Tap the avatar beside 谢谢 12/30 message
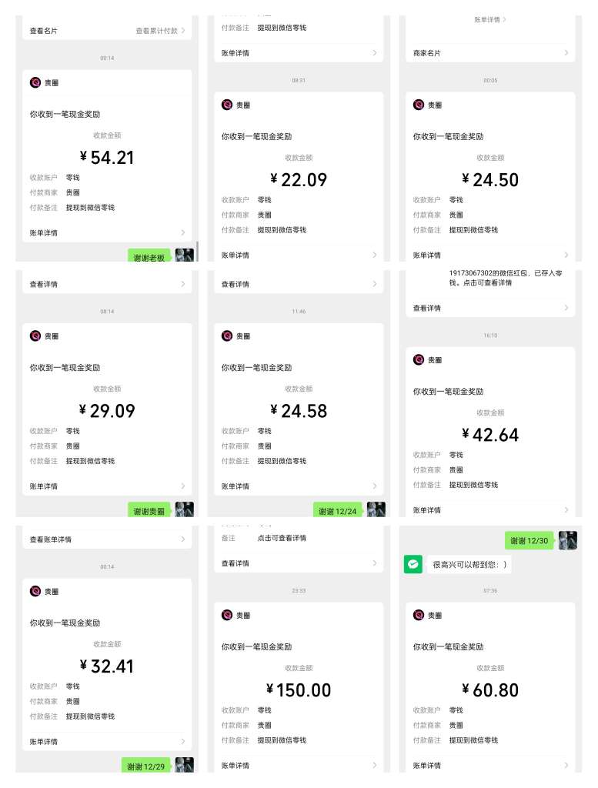Viewport: 598px width, 788px height. pyautogui.click(x=568, y=540)
